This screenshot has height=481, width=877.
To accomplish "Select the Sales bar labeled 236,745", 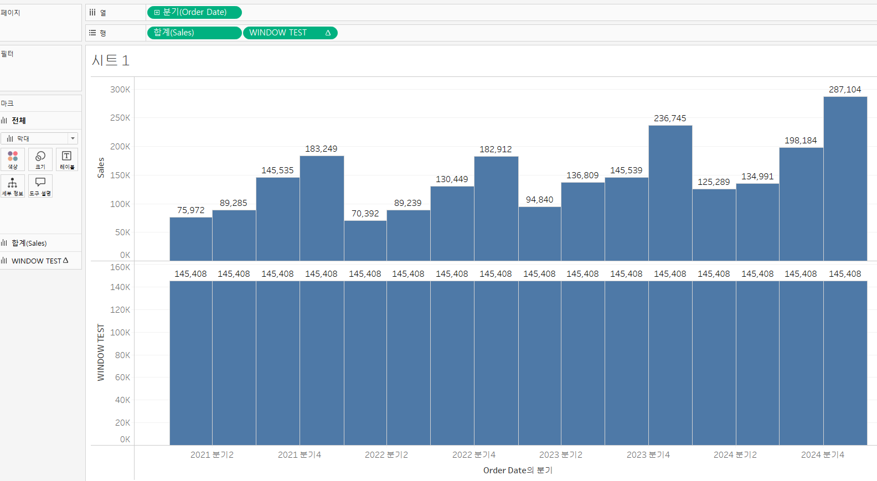I will click(670, 193).
